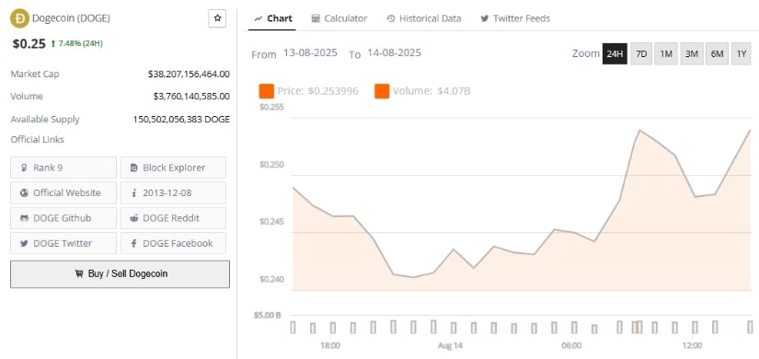Click the Github icon beside DOGE Github
The width and height of the screenshot is (759, 359).
click(24, 218)
